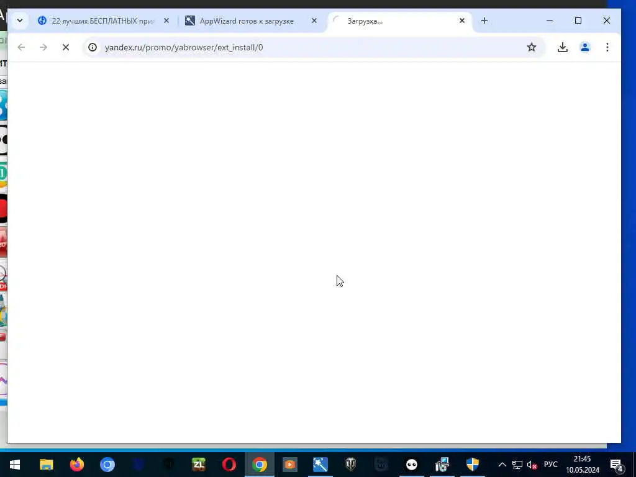The width and height of the screenshot is (636, 477).
Task: Close the '22 лучших БЕСПЛАТНЫХ' tab
Action: (166, 20)
